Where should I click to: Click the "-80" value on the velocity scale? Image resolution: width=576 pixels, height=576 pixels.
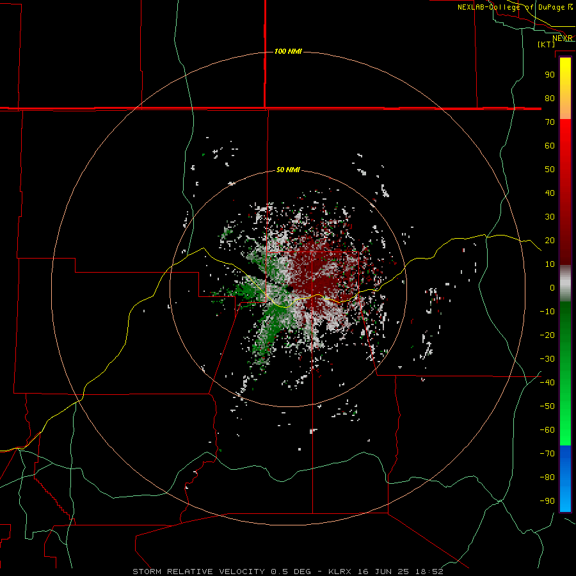click(547, 477)
